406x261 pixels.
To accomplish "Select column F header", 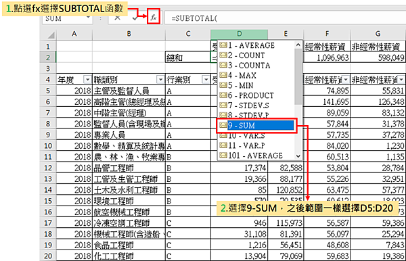I will click(x=327, y=34).
